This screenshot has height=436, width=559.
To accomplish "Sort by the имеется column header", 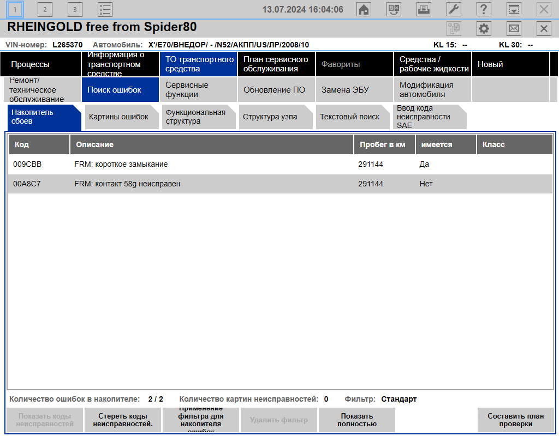I will (445, 144).
